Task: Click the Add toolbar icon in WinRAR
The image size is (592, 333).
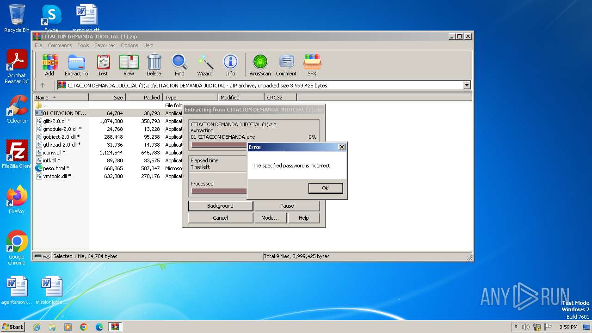Action: click(49, 65)
